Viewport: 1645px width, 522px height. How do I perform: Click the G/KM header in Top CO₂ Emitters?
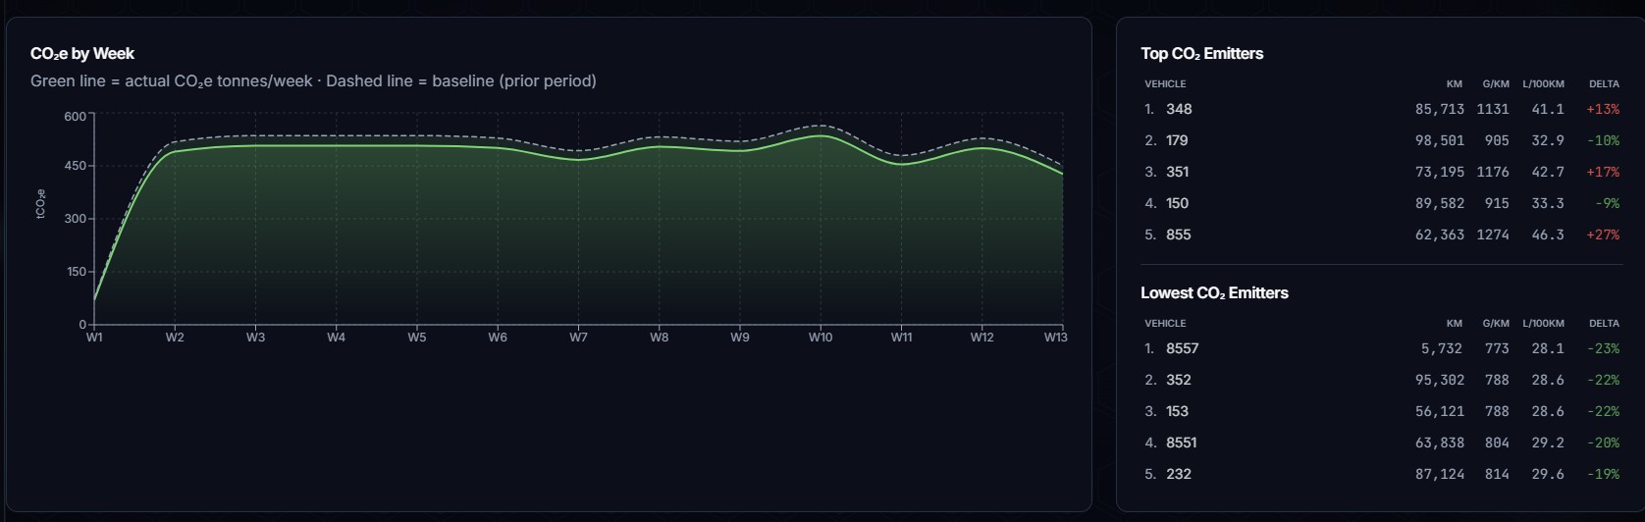coord(1496,84)
